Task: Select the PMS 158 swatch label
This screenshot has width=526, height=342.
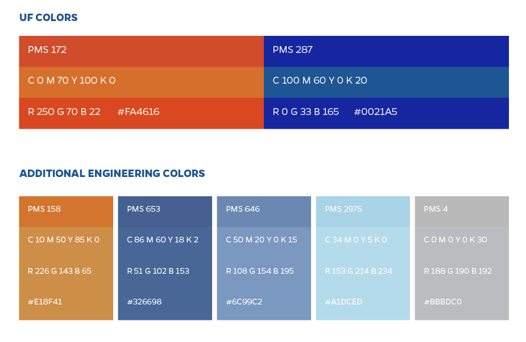Action: click(44, 209)
